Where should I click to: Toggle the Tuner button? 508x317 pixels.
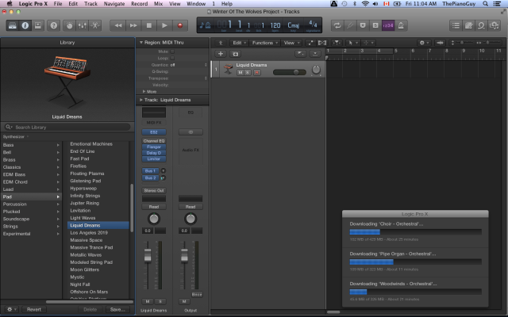tap(350, 25)
